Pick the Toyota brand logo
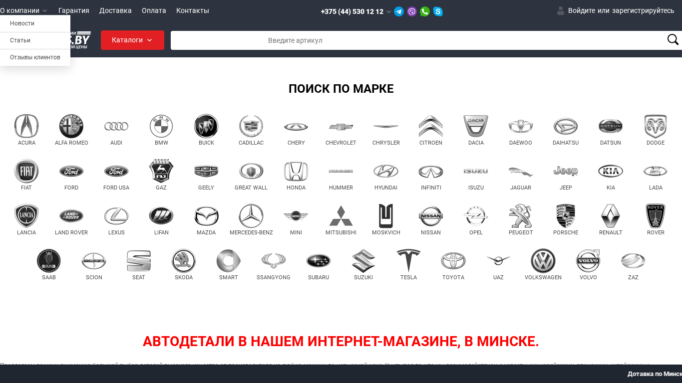Image resolution: width=682 pixels, height=383 pixels. coord(453,261)
